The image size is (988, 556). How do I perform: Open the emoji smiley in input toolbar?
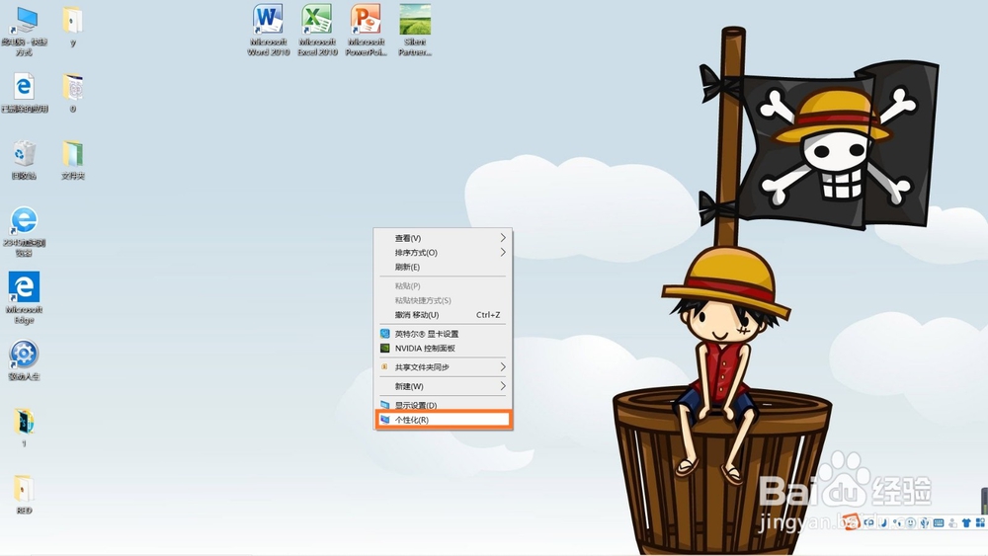tap(911, 522)
